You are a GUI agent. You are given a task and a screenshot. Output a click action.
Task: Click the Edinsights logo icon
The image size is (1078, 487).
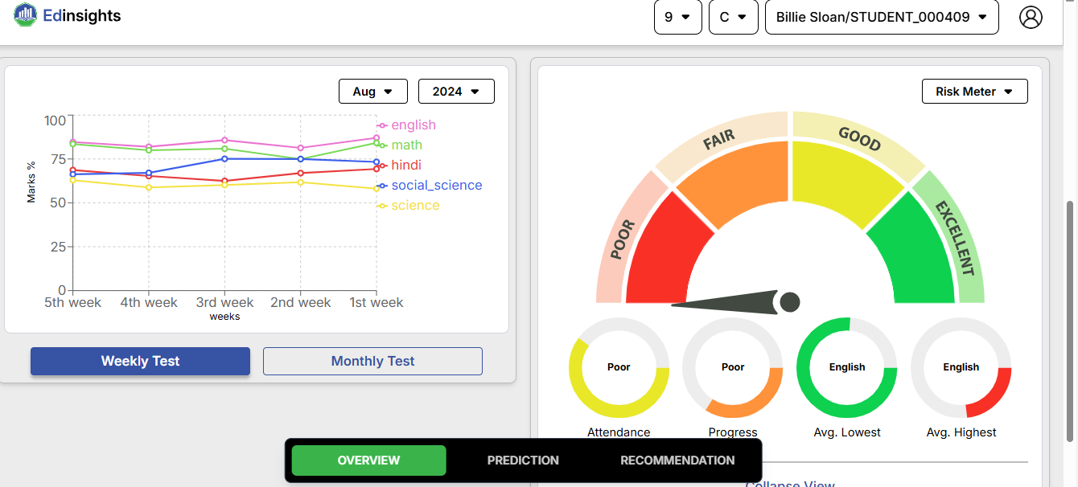(26, 15)
